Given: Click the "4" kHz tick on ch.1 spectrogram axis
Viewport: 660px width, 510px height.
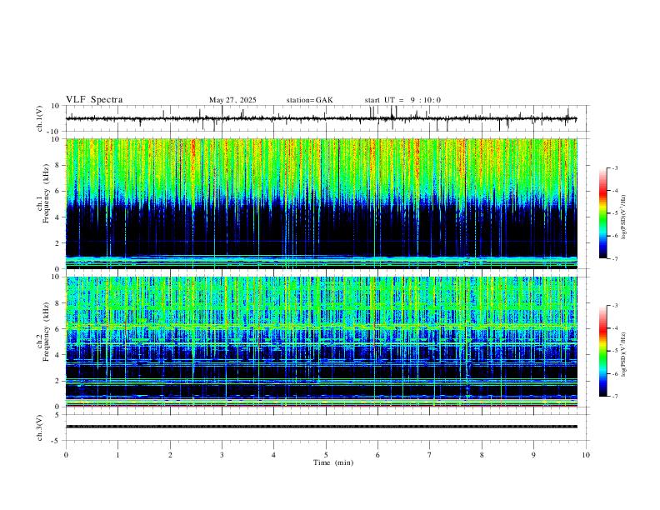Looking at the screenshot, I should click(58, 217).
